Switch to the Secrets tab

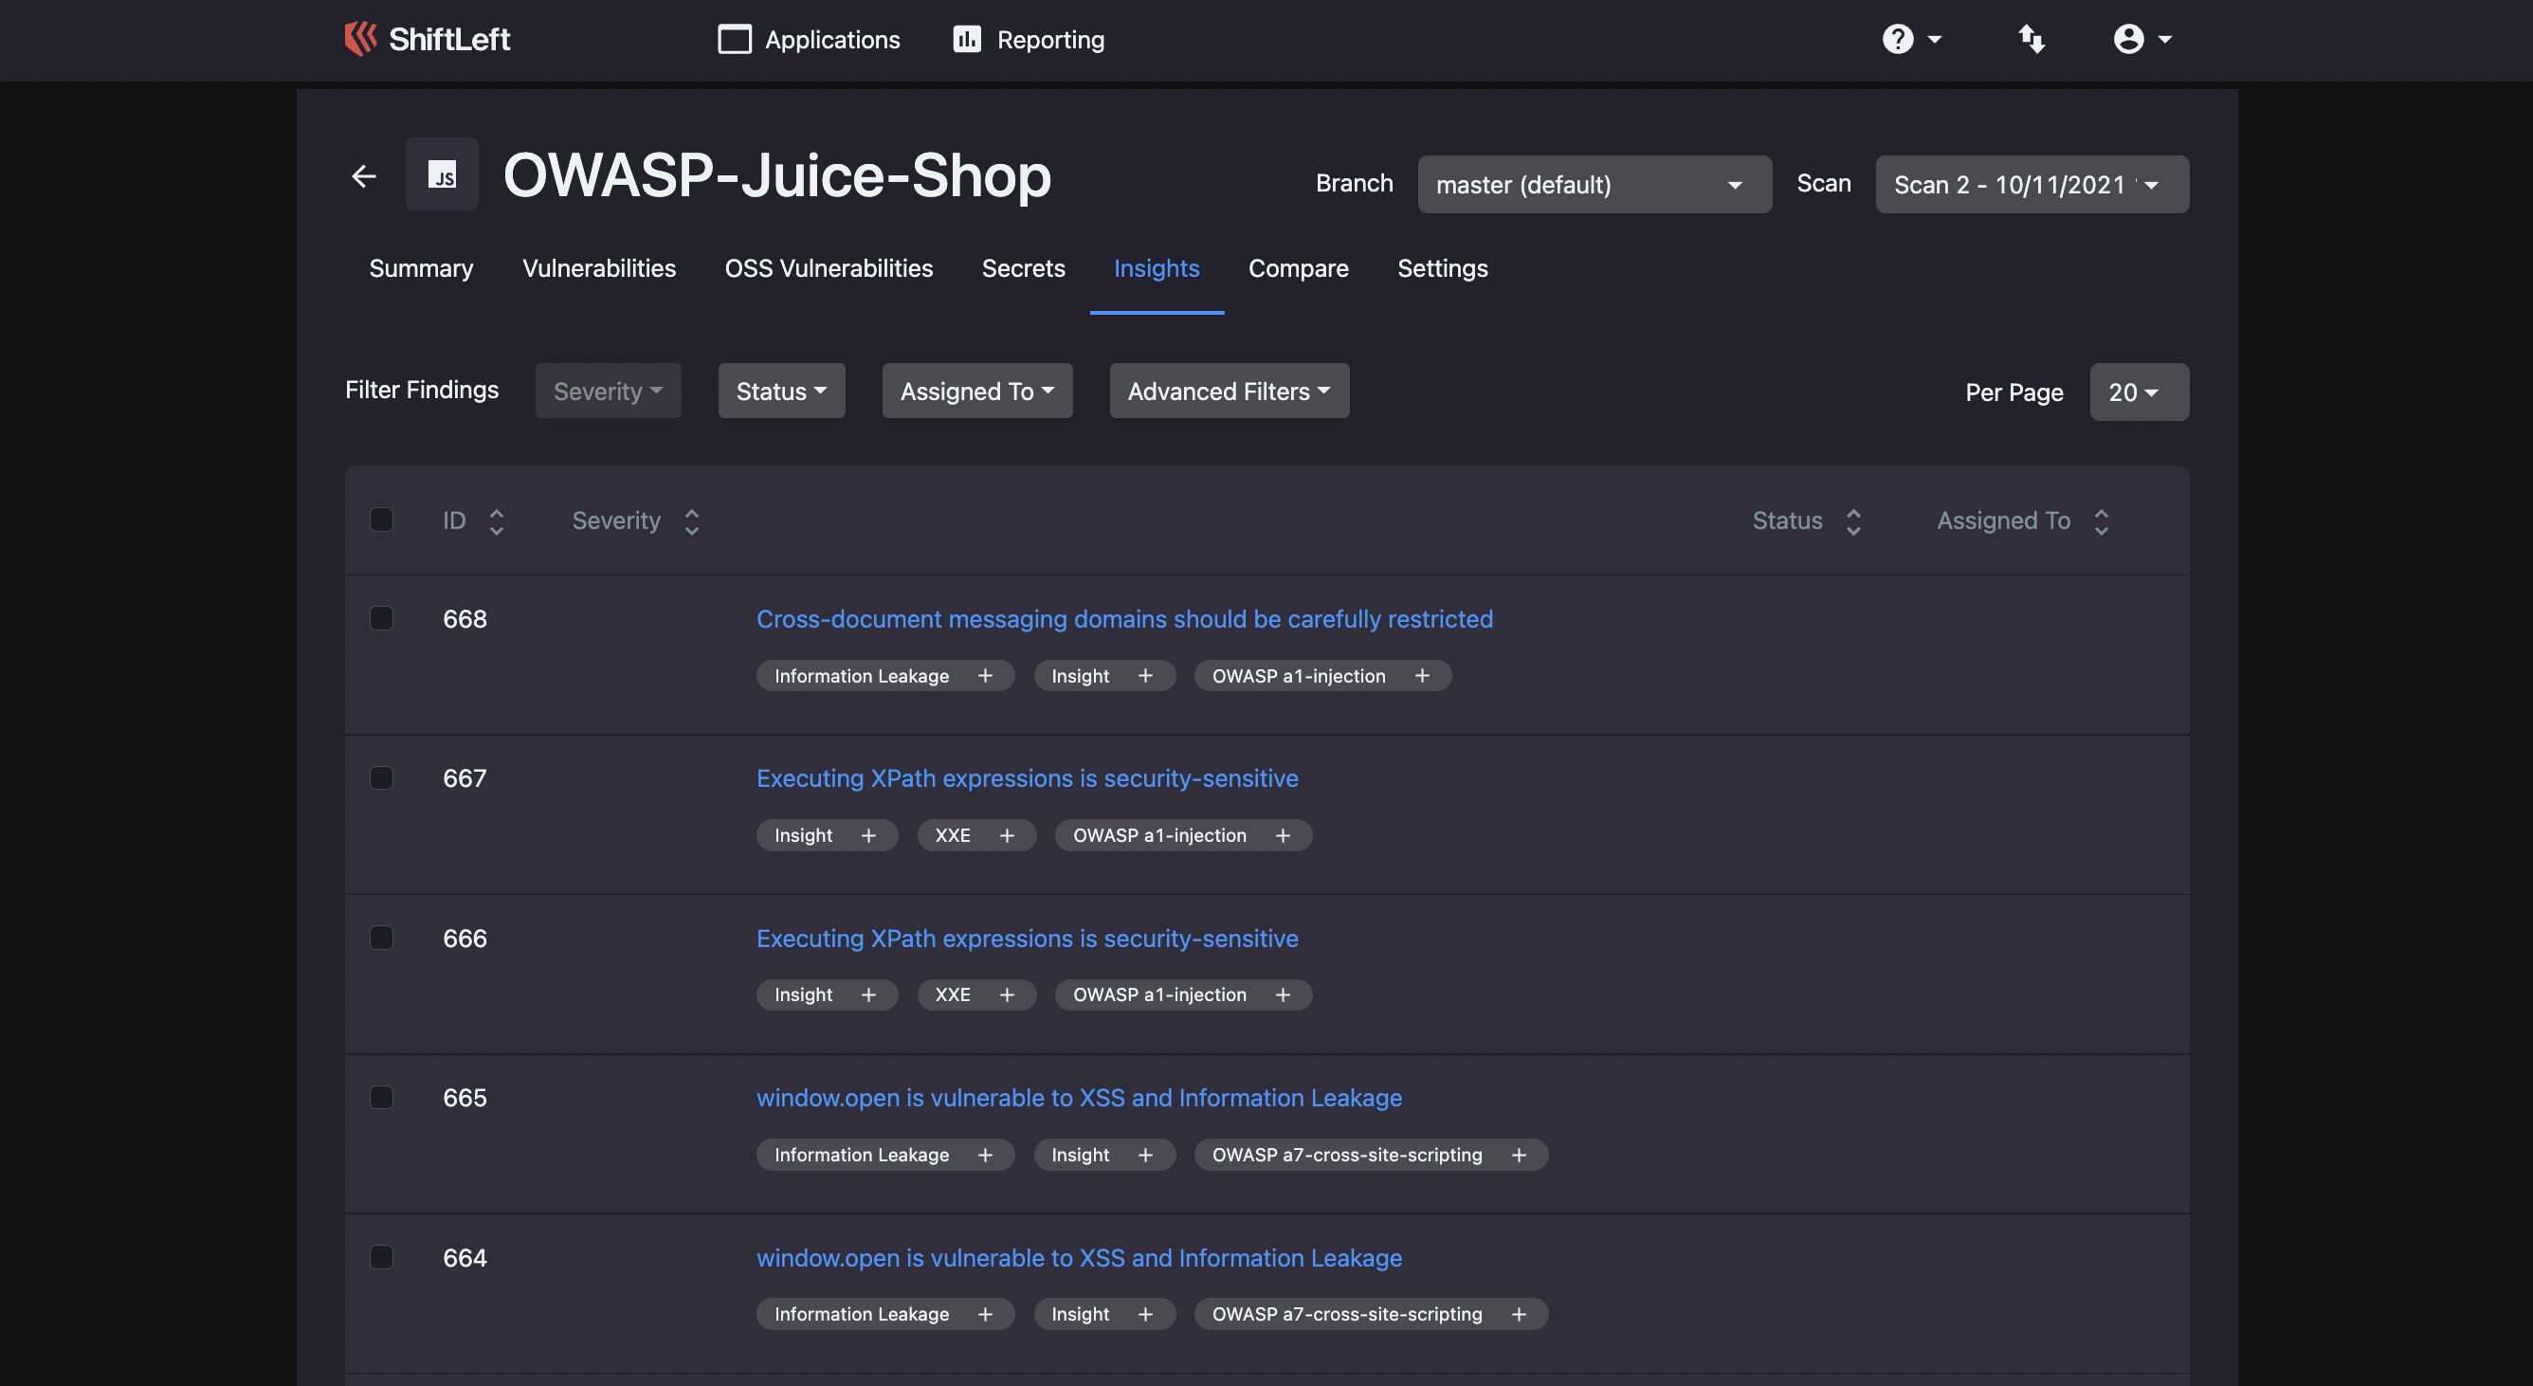pos(1023,268)
